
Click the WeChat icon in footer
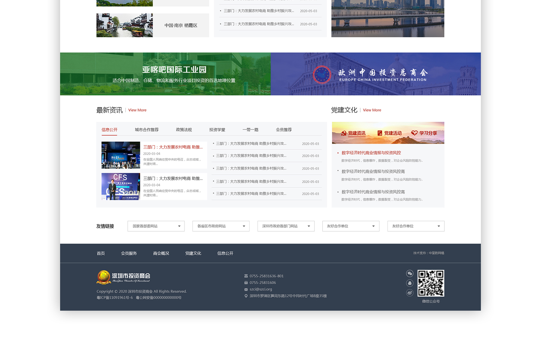pos(410,273)
